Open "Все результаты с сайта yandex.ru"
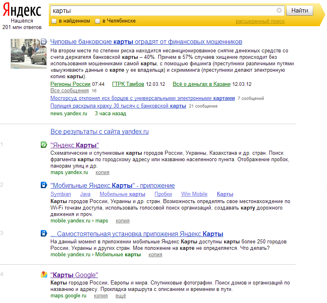 pos(99,131)
